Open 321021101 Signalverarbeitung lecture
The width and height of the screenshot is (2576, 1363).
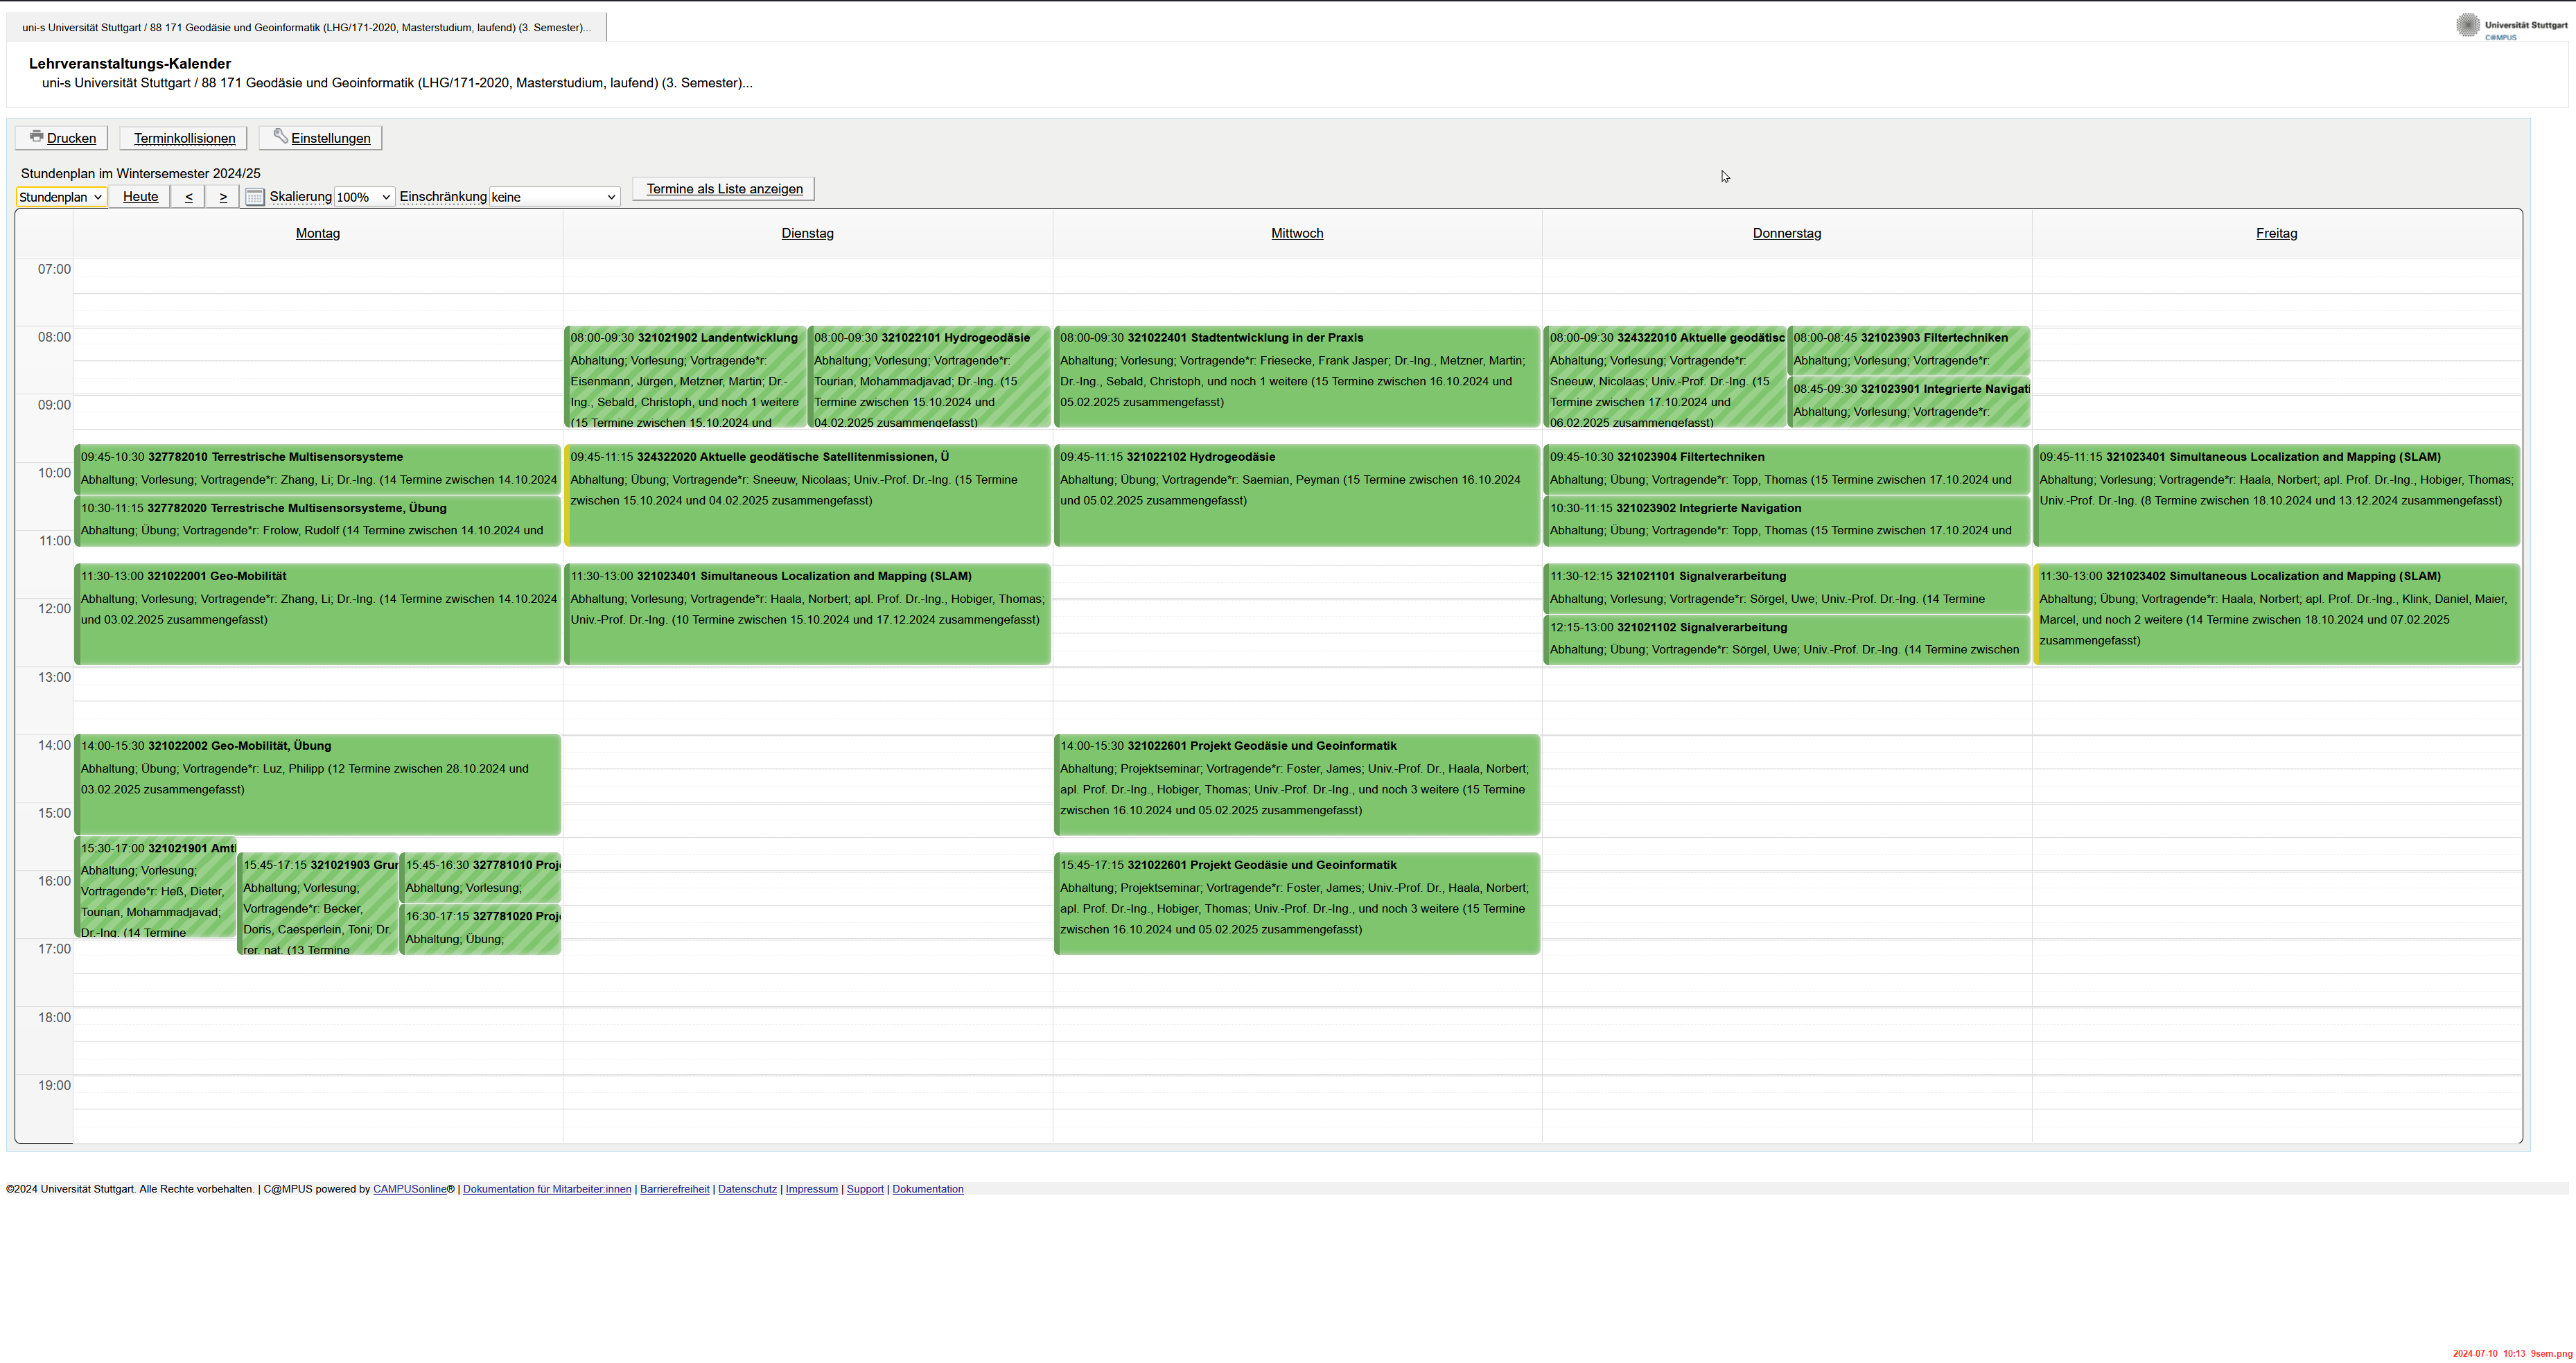[x=1787, y=588]
